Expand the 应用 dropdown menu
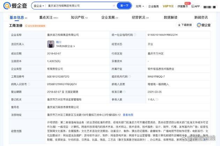Screen dimensions: 220x146 (x=140, y=6)
